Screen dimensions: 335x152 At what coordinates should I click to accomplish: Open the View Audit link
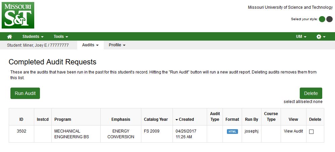(293, 131)
